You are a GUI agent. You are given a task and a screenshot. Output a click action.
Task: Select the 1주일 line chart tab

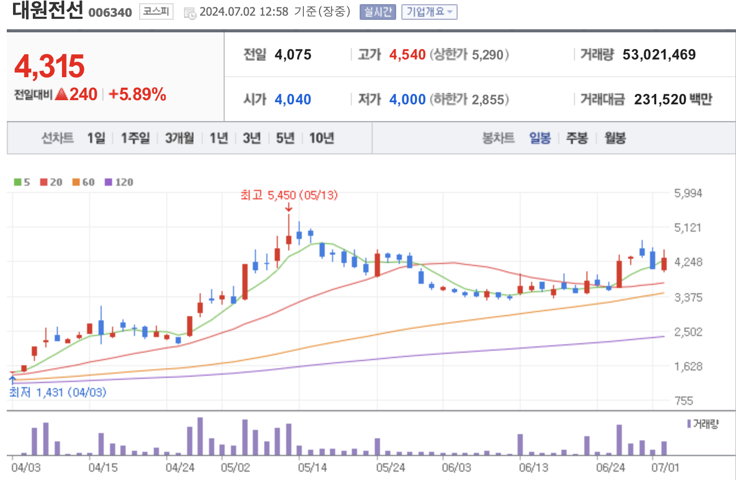click(135, 138)
